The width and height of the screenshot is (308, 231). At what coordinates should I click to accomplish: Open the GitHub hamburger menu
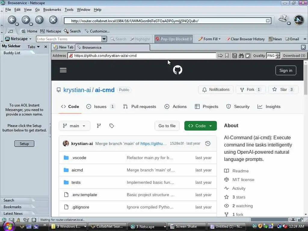click(x=63, y=70)
